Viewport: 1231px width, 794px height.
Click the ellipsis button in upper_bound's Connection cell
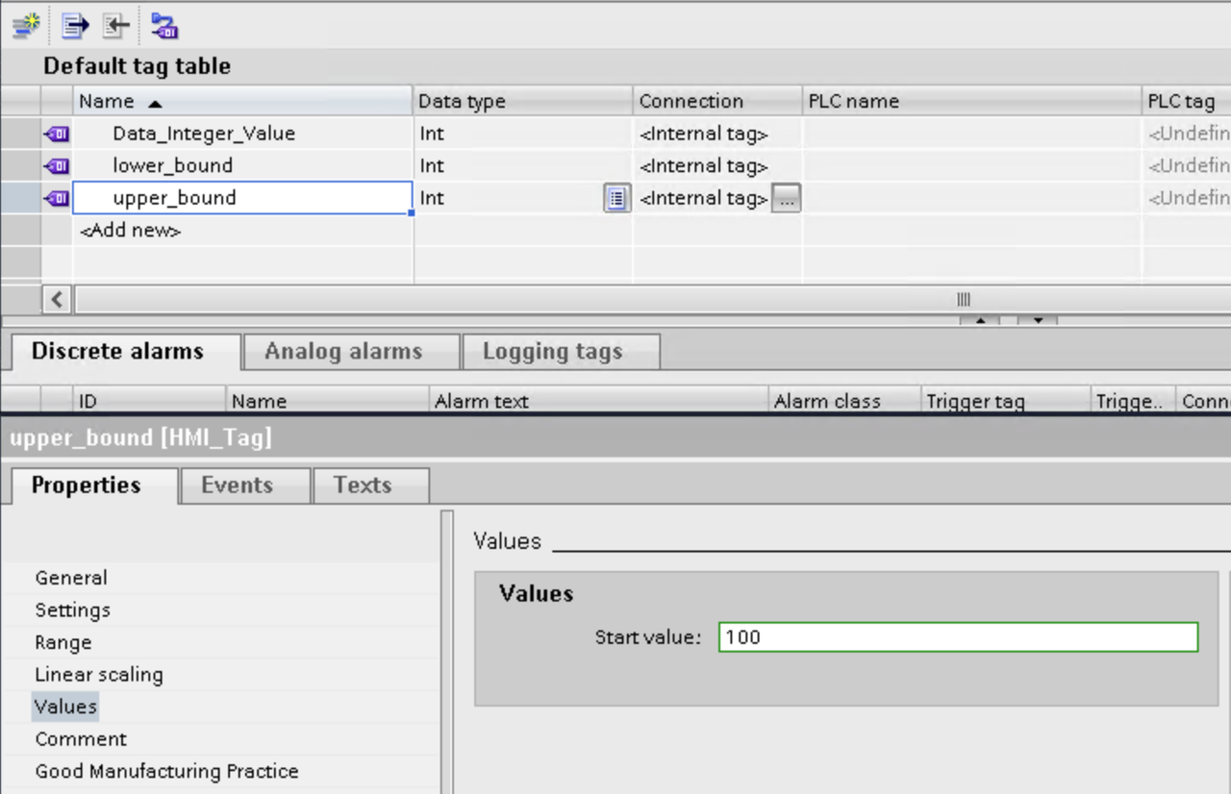coord(786,199)
